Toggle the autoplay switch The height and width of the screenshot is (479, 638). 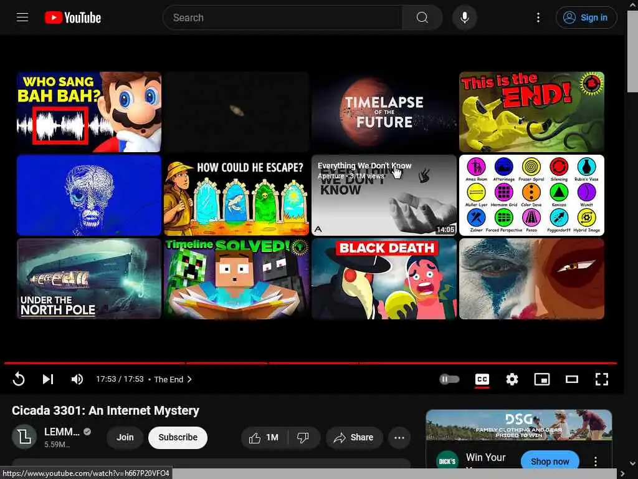coord(450,379)
